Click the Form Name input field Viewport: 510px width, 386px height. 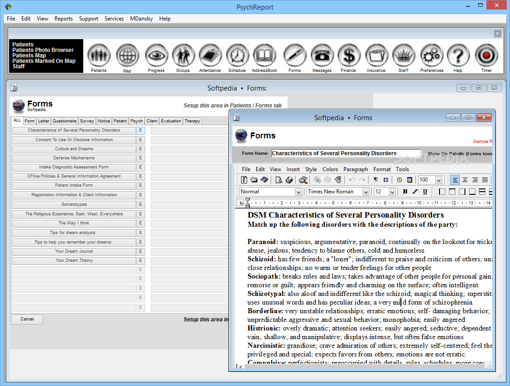[x=346, y=153]
